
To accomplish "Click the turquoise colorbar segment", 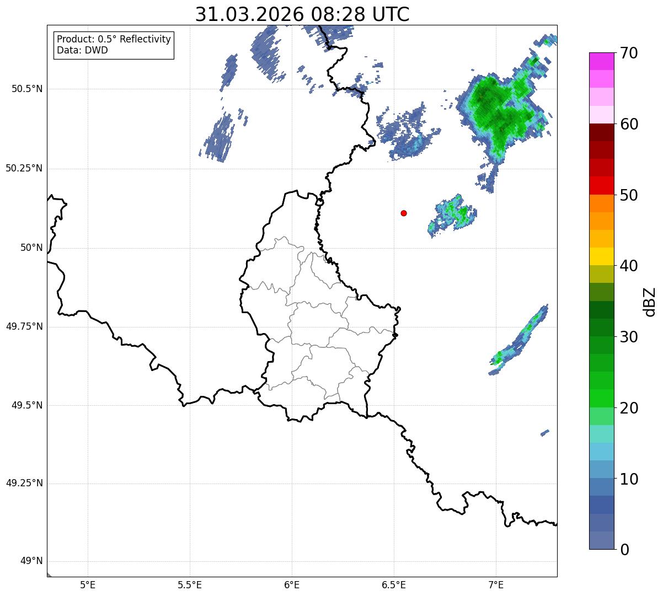I will pyautogui.click(x=601, y=434).
